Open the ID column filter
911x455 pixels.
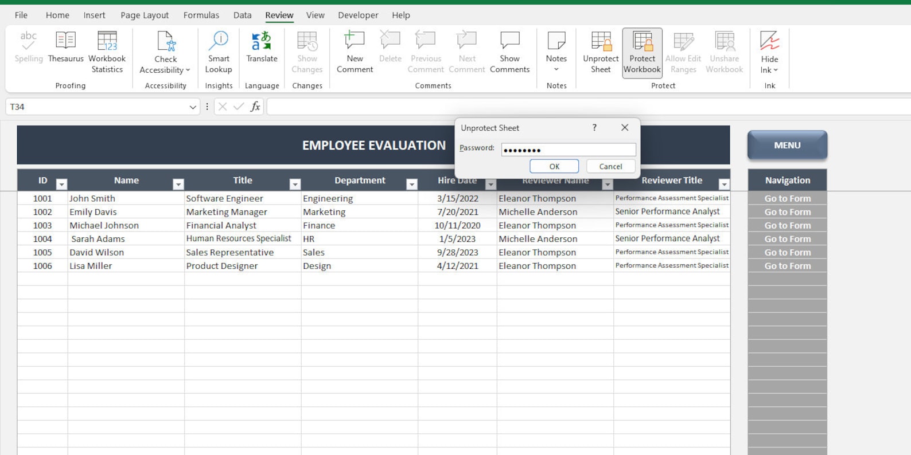pos(61,184)
